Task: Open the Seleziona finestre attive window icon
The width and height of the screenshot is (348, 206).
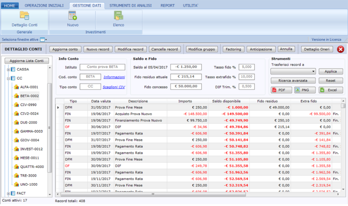Action: pyautogui.click(x=42, y=39)
